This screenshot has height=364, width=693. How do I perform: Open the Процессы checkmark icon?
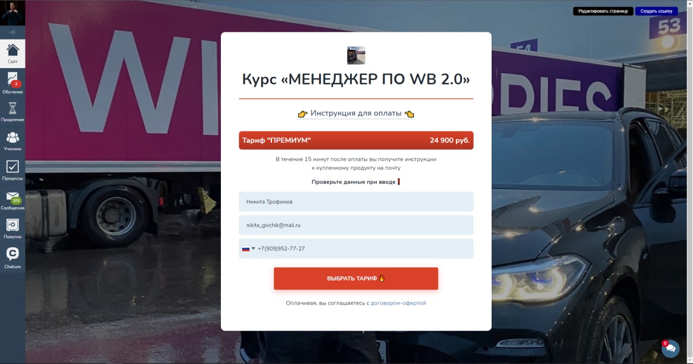(12, 170)
